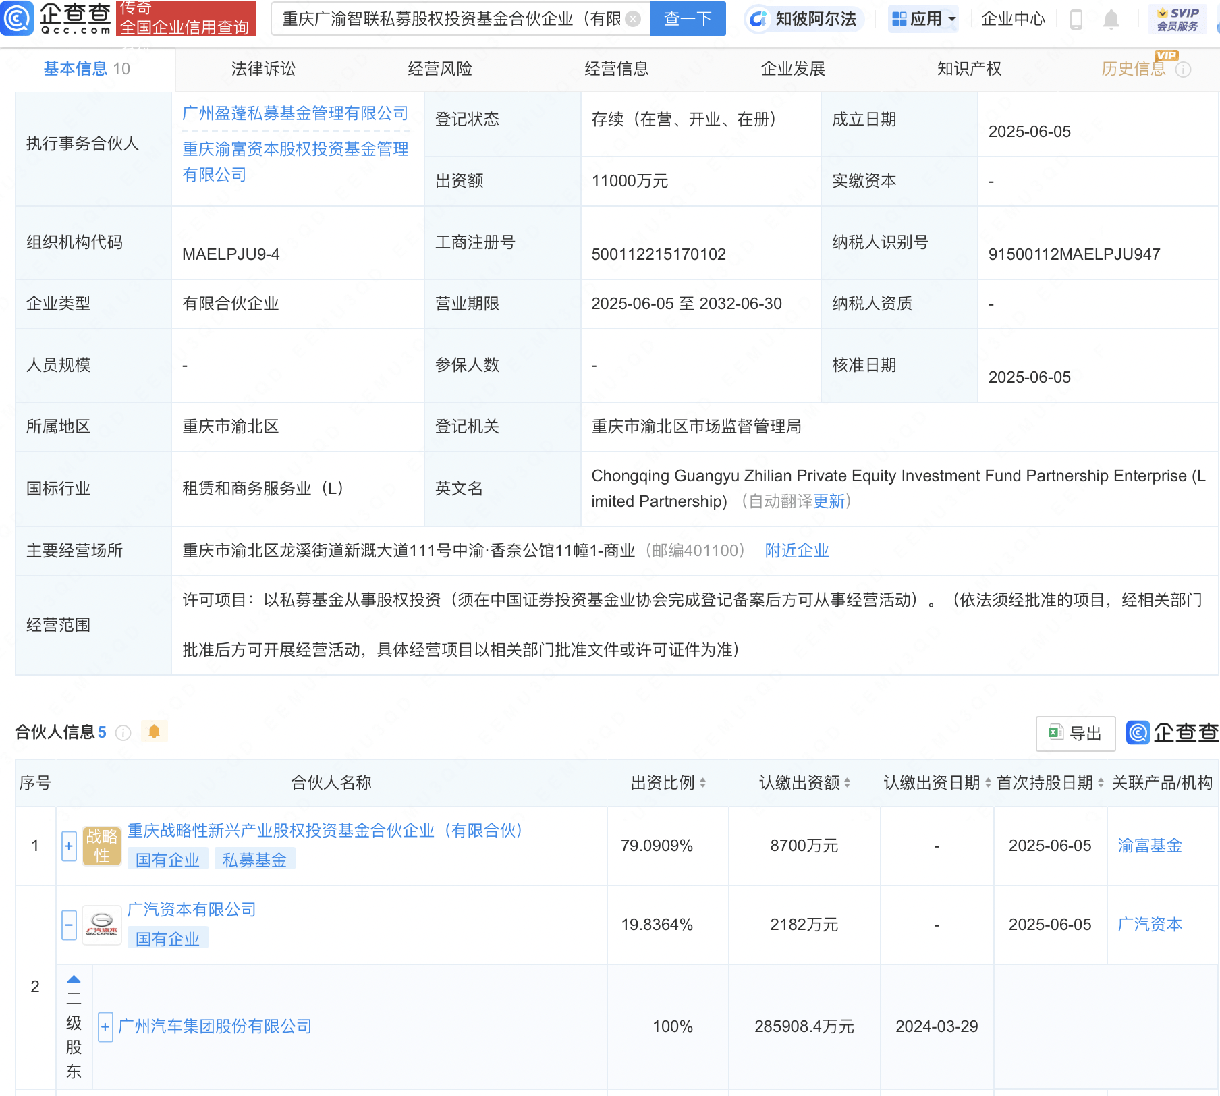This screenshot has height=1096, width=1220.
Task: Sort by 认缴出资日期 column arrows
Action: click(x=988, y=783)
